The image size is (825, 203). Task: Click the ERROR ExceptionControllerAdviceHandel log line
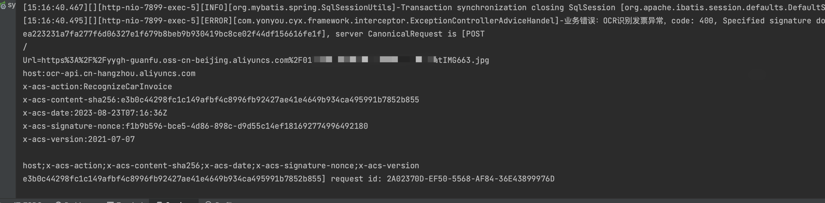tap(424, 21)
